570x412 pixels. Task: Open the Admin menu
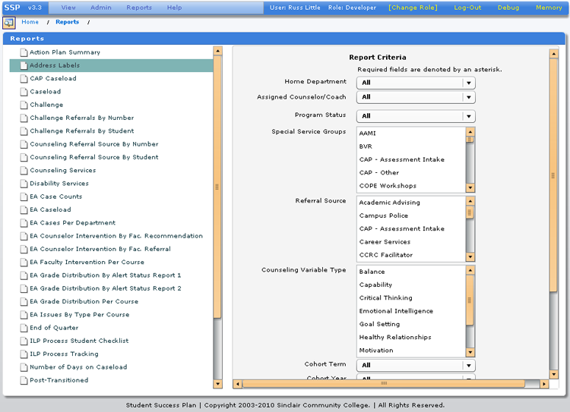pos(100,8)
